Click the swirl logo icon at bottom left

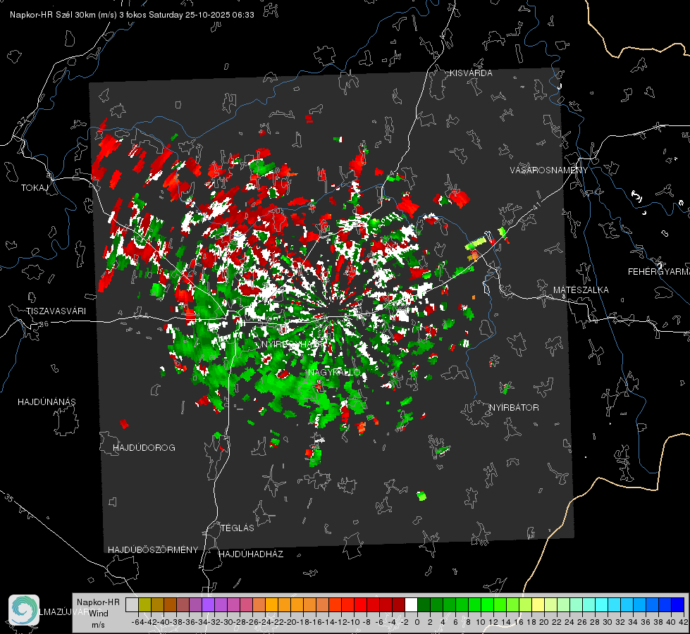pos(24,610)
